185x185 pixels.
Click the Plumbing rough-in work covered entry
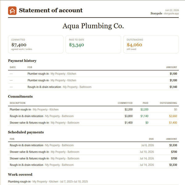[48, 182]
